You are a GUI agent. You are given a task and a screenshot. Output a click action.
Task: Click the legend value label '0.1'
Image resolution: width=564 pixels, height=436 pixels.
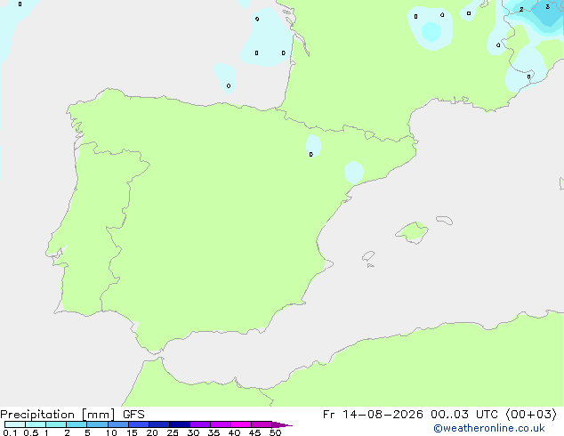pyautogui.click(x=10, y=432)
